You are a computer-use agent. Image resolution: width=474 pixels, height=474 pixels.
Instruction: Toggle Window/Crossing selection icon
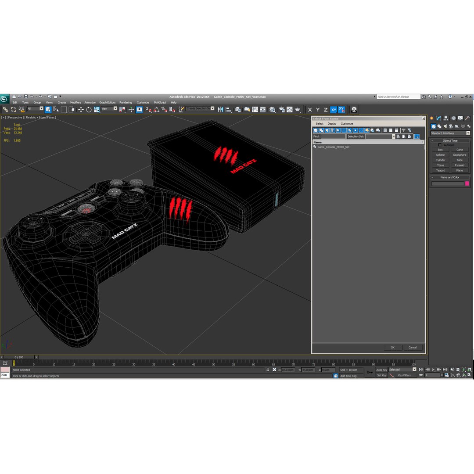coord(72,109)
